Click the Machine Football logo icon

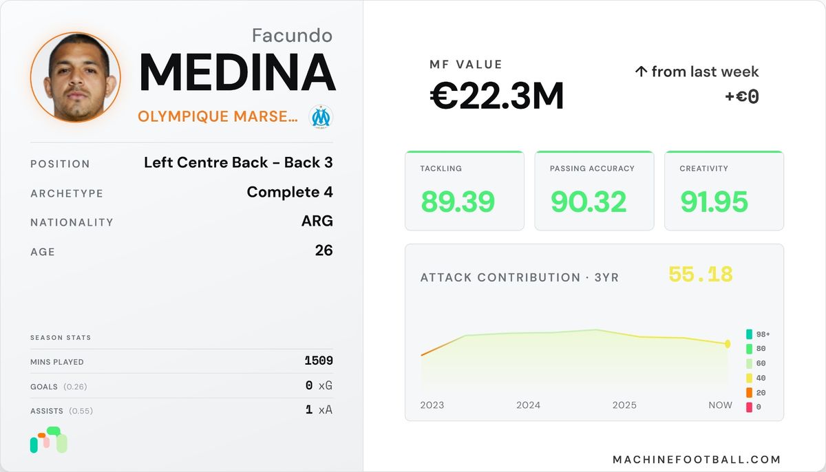49,440
